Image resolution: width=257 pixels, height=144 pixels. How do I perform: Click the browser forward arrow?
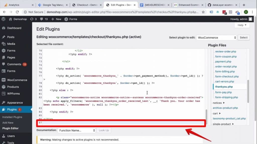[x=11, y=12]
